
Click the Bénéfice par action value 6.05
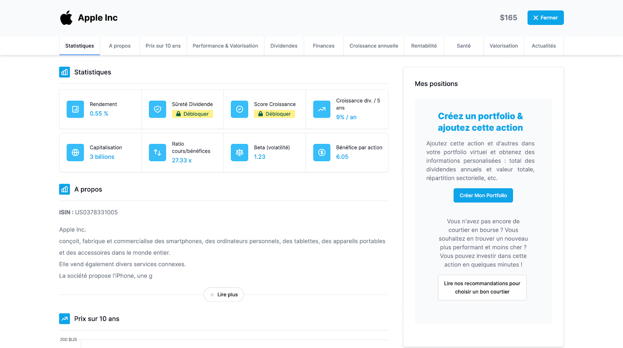342,157
